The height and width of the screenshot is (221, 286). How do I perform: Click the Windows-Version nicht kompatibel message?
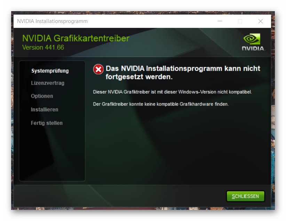click(172, 92)
